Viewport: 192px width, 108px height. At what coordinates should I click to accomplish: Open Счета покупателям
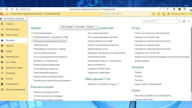point(43,33)
